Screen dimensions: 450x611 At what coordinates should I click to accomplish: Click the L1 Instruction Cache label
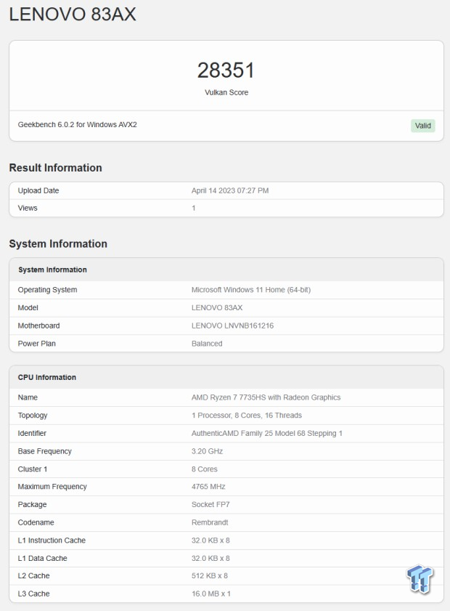pos(52,541)
